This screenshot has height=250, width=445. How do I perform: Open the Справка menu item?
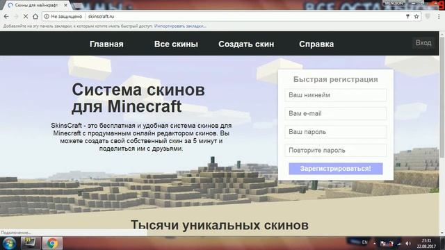point(316,44)
